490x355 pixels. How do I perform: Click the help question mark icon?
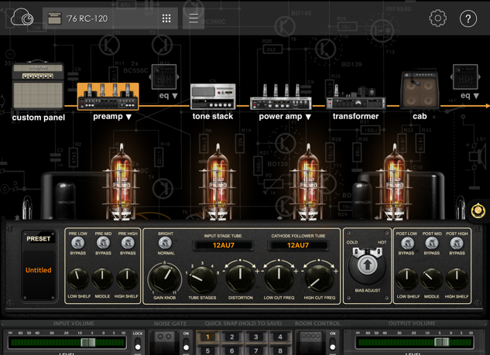pyautogui.click(x=468, y=19)
